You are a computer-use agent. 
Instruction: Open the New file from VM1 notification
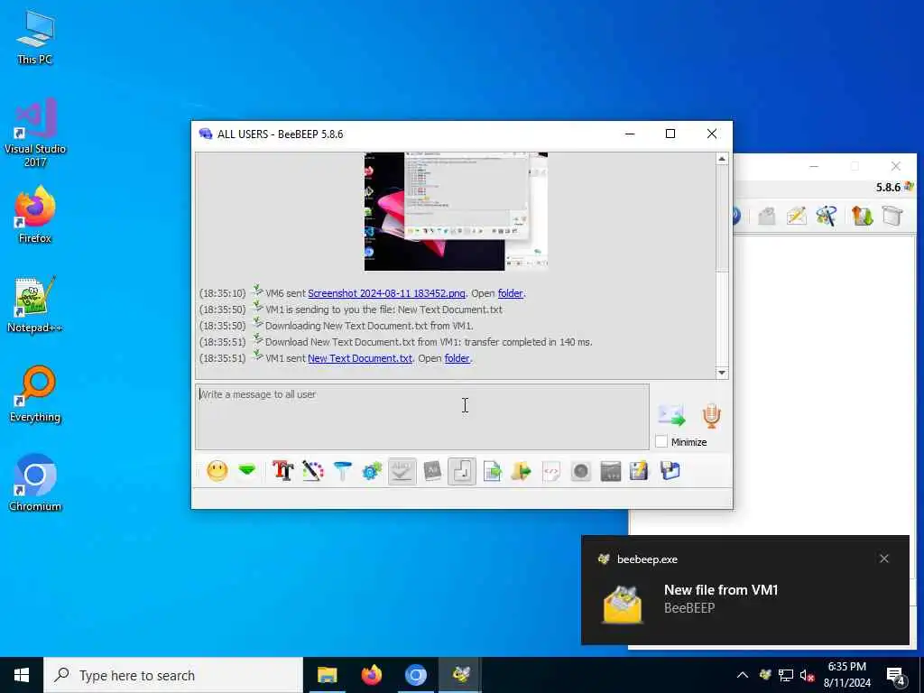point(744,590)
